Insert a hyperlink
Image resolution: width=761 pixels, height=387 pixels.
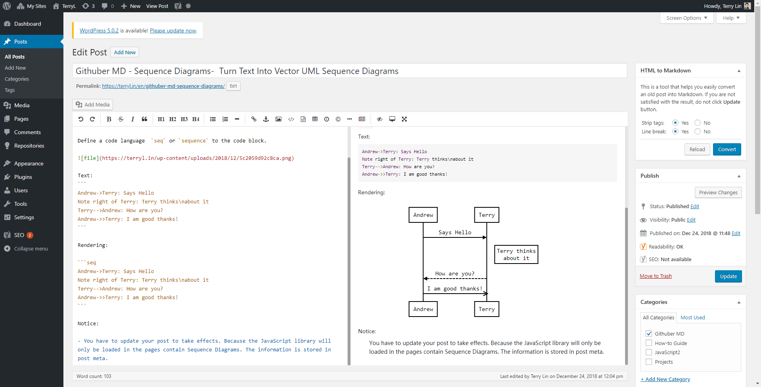(254, 119)
